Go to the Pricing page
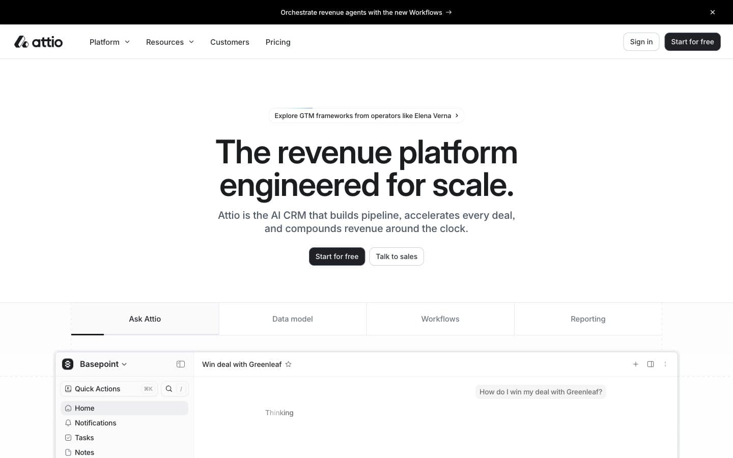 278,42
